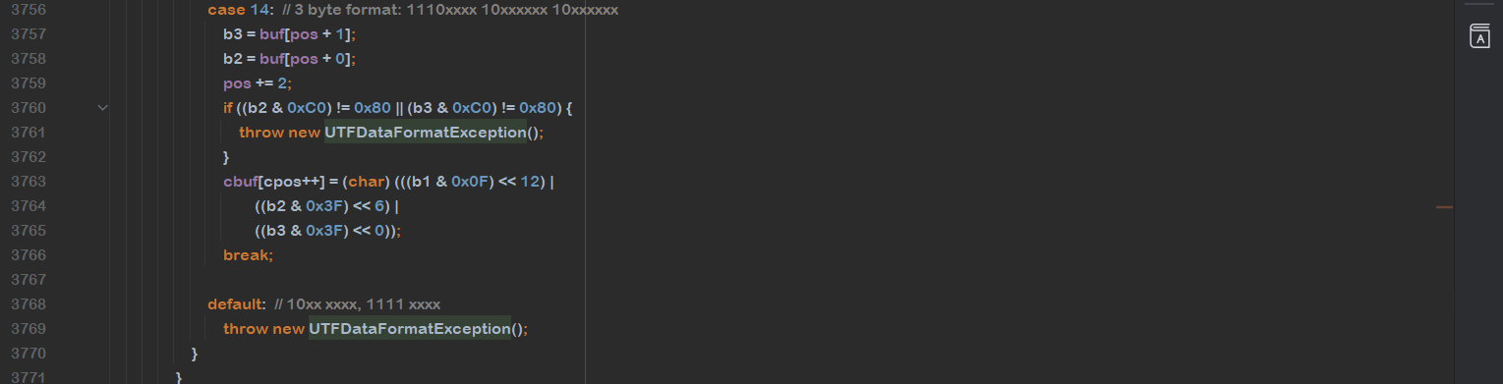Click the vertical scrollbar track beside editor

[x=1444, y=192]
